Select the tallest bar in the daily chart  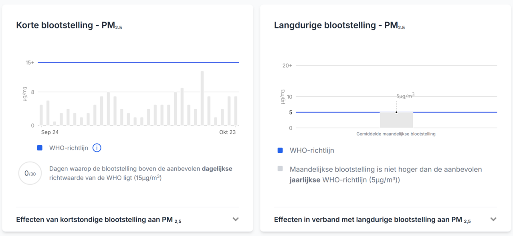[x=202, y=98]
